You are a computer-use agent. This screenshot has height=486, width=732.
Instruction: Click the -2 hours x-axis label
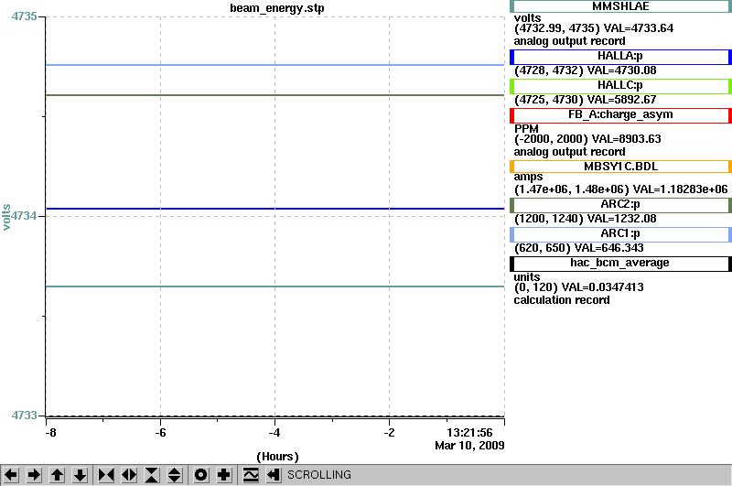pyautogui.click(x=390, y=433)
